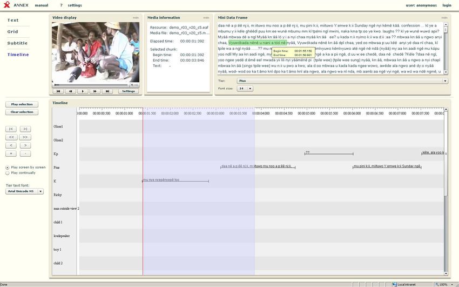This screenshot has width=459, height=287.
Task: Click timeline scrollbar up arrow
Action: click(446, 109)
